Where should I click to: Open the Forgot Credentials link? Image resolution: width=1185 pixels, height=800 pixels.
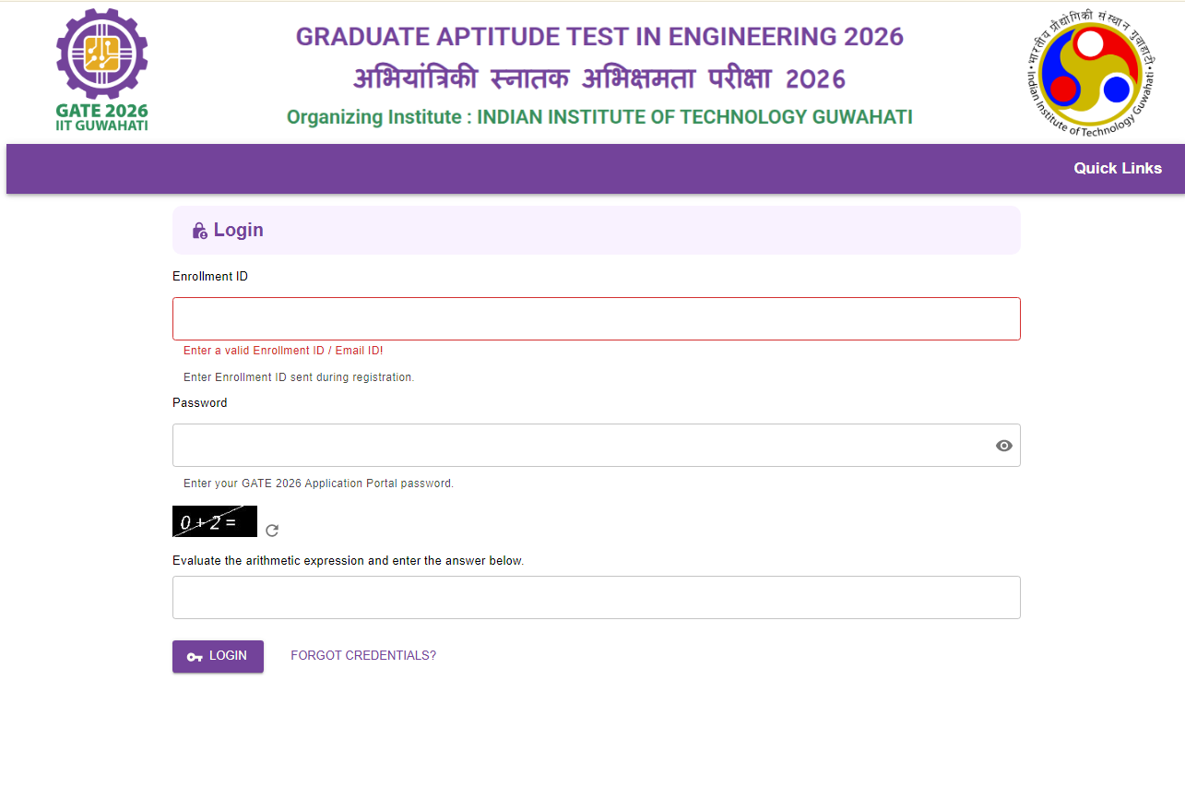tap(363, 656)
